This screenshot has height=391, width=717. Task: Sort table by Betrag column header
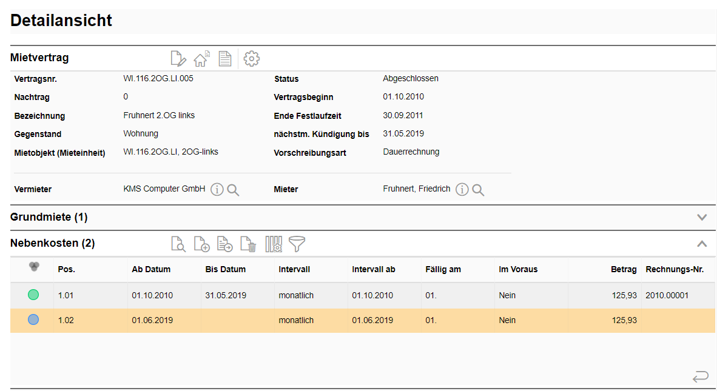tap(624, 270)
